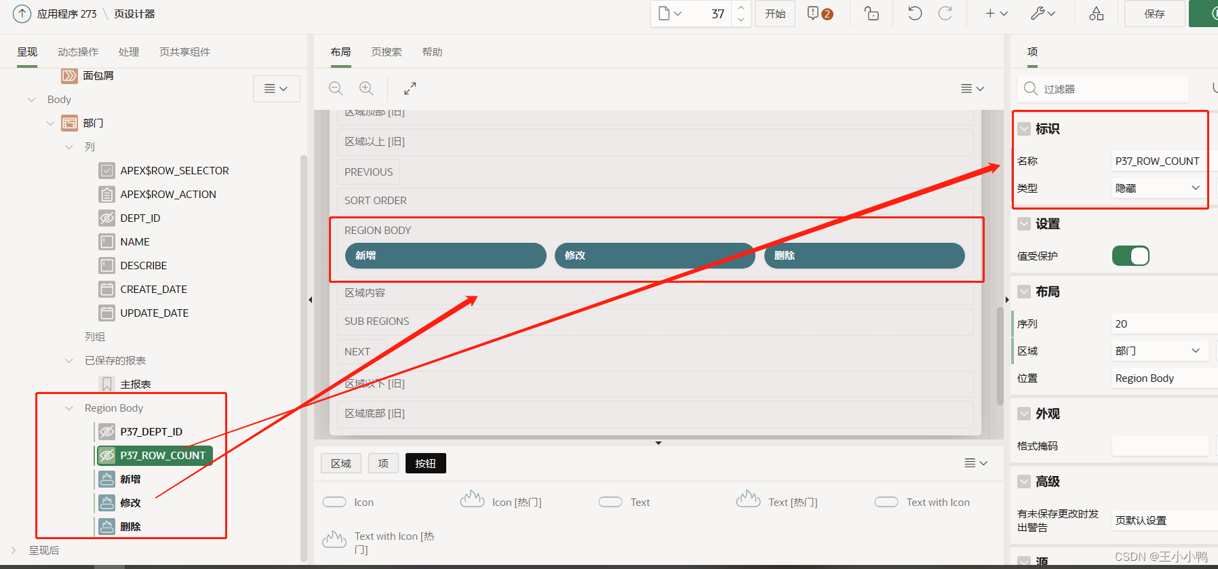Zoom in the layout view
1218x569 pixels.
(x=366, y=88)
